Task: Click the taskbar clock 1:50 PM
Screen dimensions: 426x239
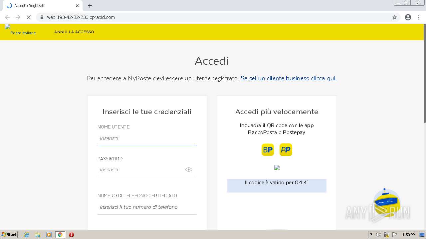Action: point(409,235)
